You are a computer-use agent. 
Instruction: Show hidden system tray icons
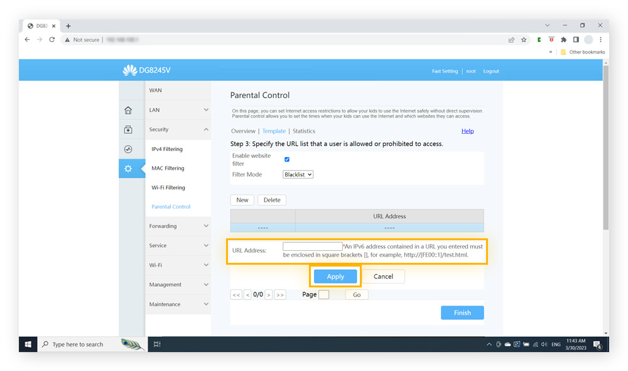pyautogui.click(x=489, y=345)
